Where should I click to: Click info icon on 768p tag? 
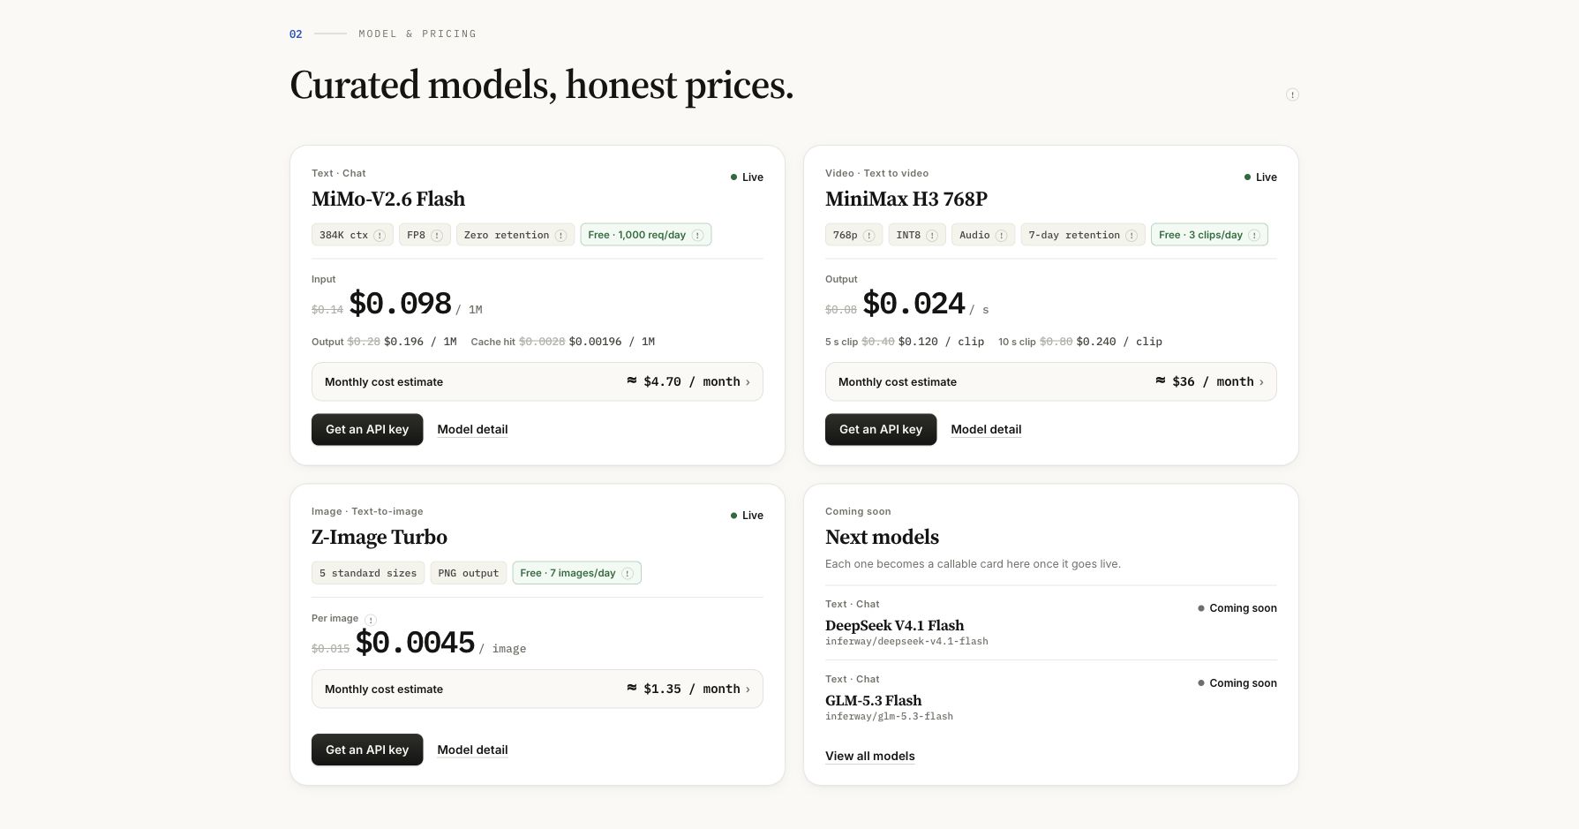pyautogui.click(x=868, y=236)
